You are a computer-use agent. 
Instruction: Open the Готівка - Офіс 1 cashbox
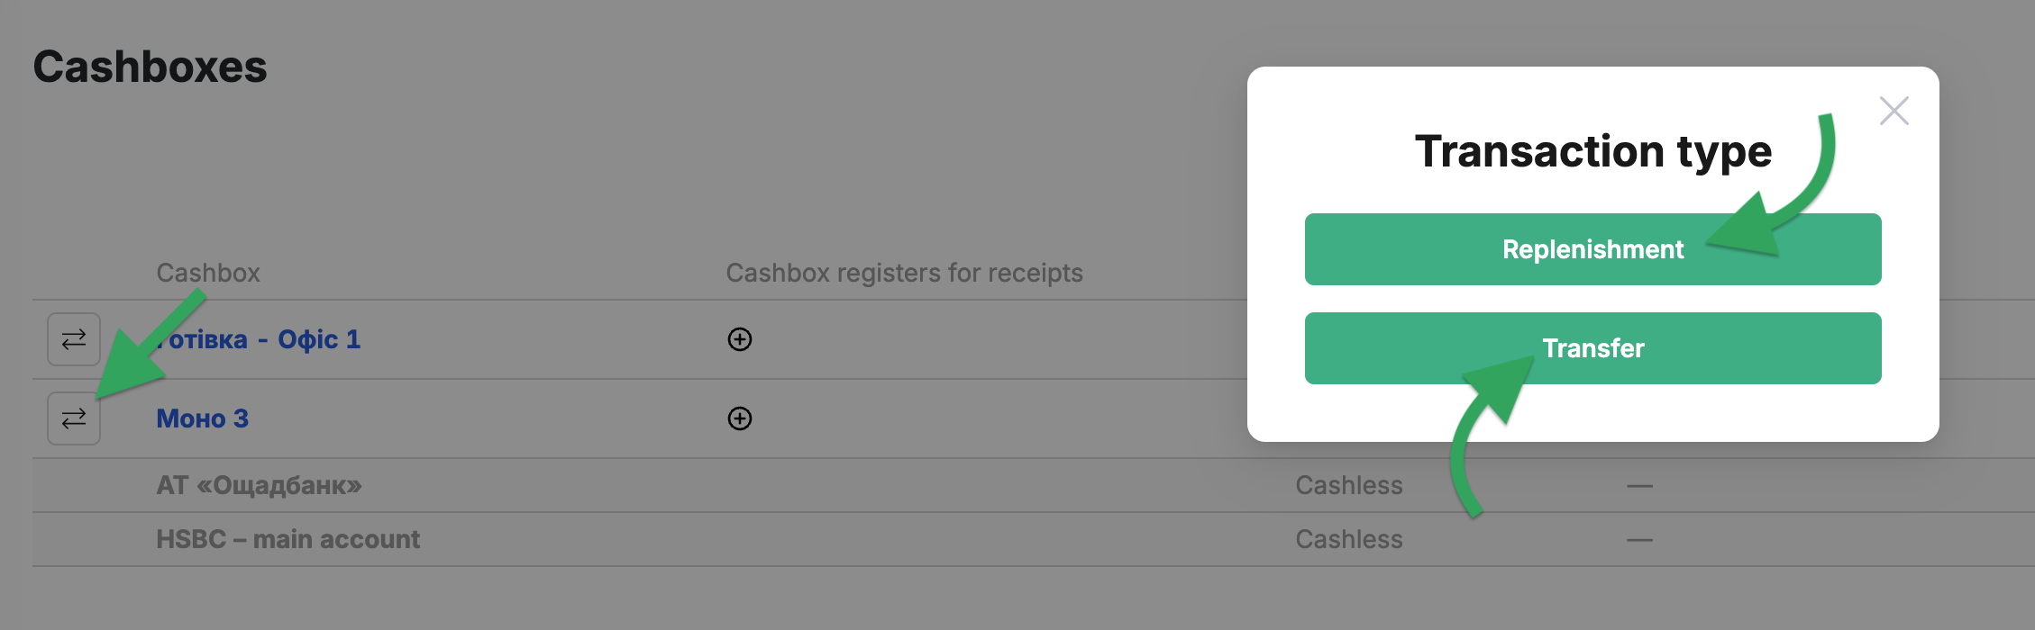tap(259, 339)
